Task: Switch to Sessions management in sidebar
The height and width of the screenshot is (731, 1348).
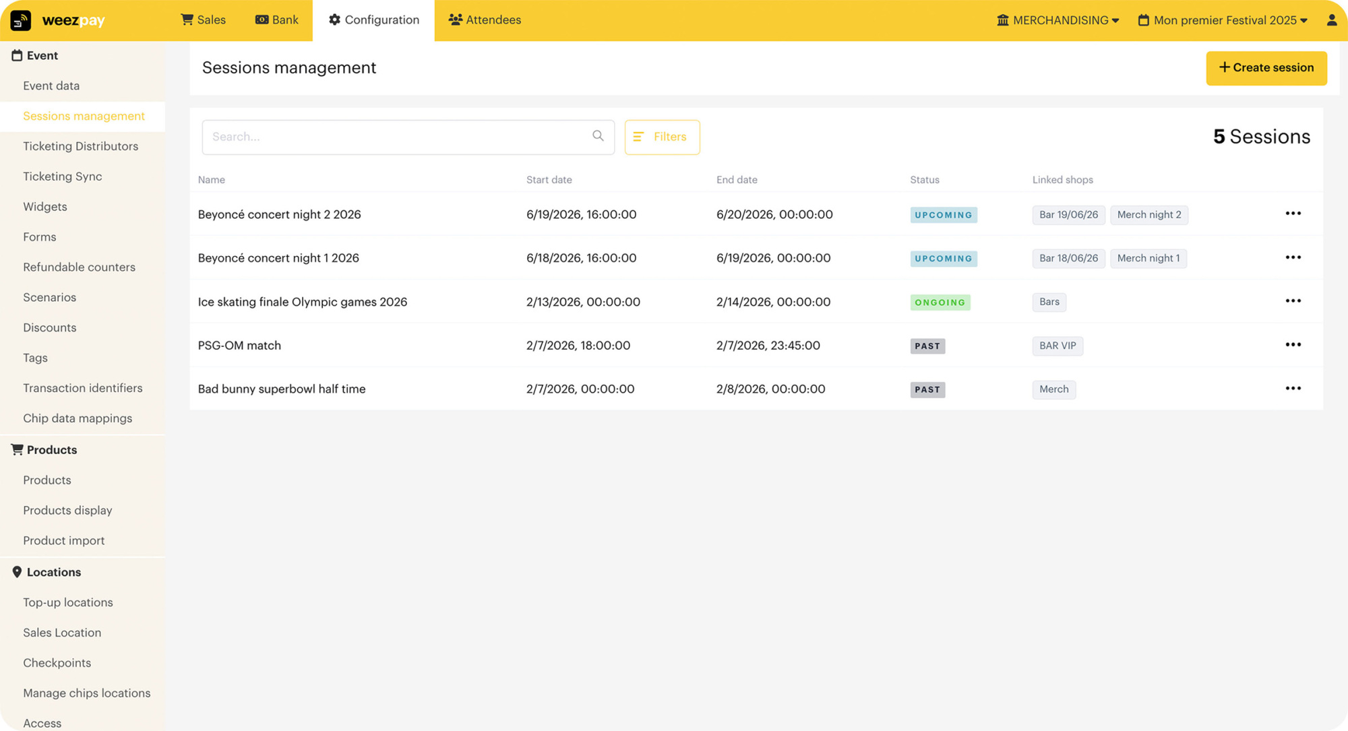Action: (84, 116)
